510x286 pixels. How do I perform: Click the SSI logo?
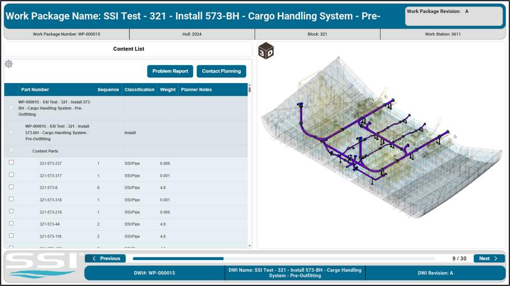[x=42, y=266]
